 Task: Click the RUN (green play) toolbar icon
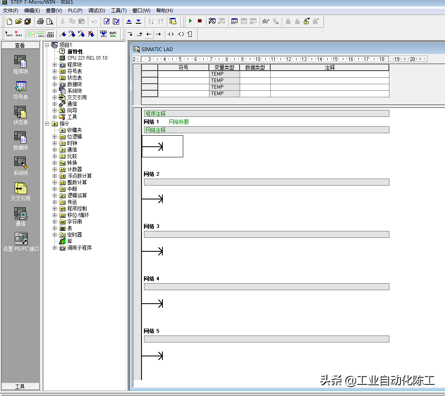(190, 21)
